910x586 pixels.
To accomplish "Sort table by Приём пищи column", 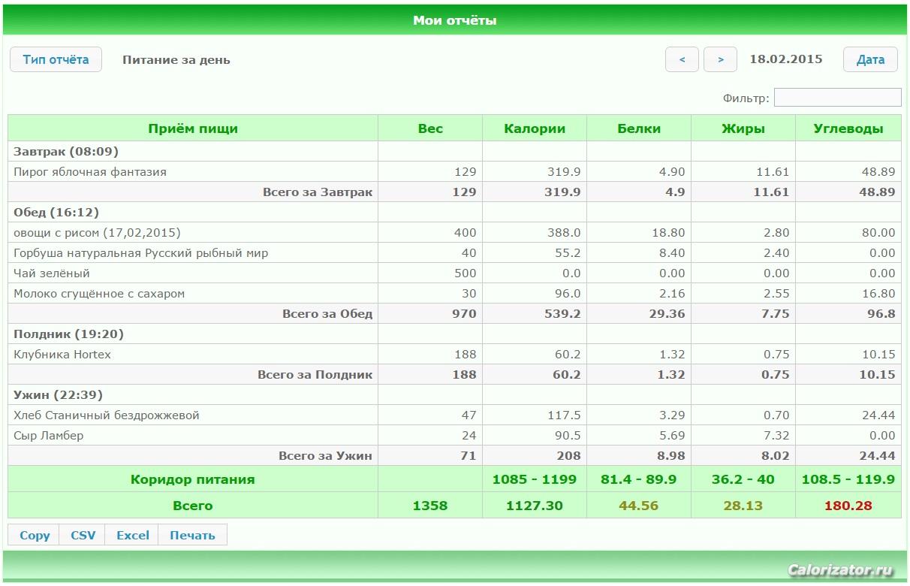I will tap(193, 128).
